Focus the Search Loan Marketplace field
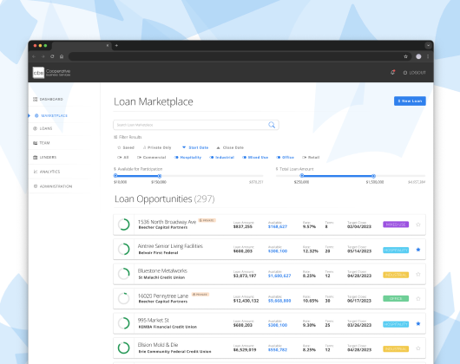 click(x=196, y=125)
